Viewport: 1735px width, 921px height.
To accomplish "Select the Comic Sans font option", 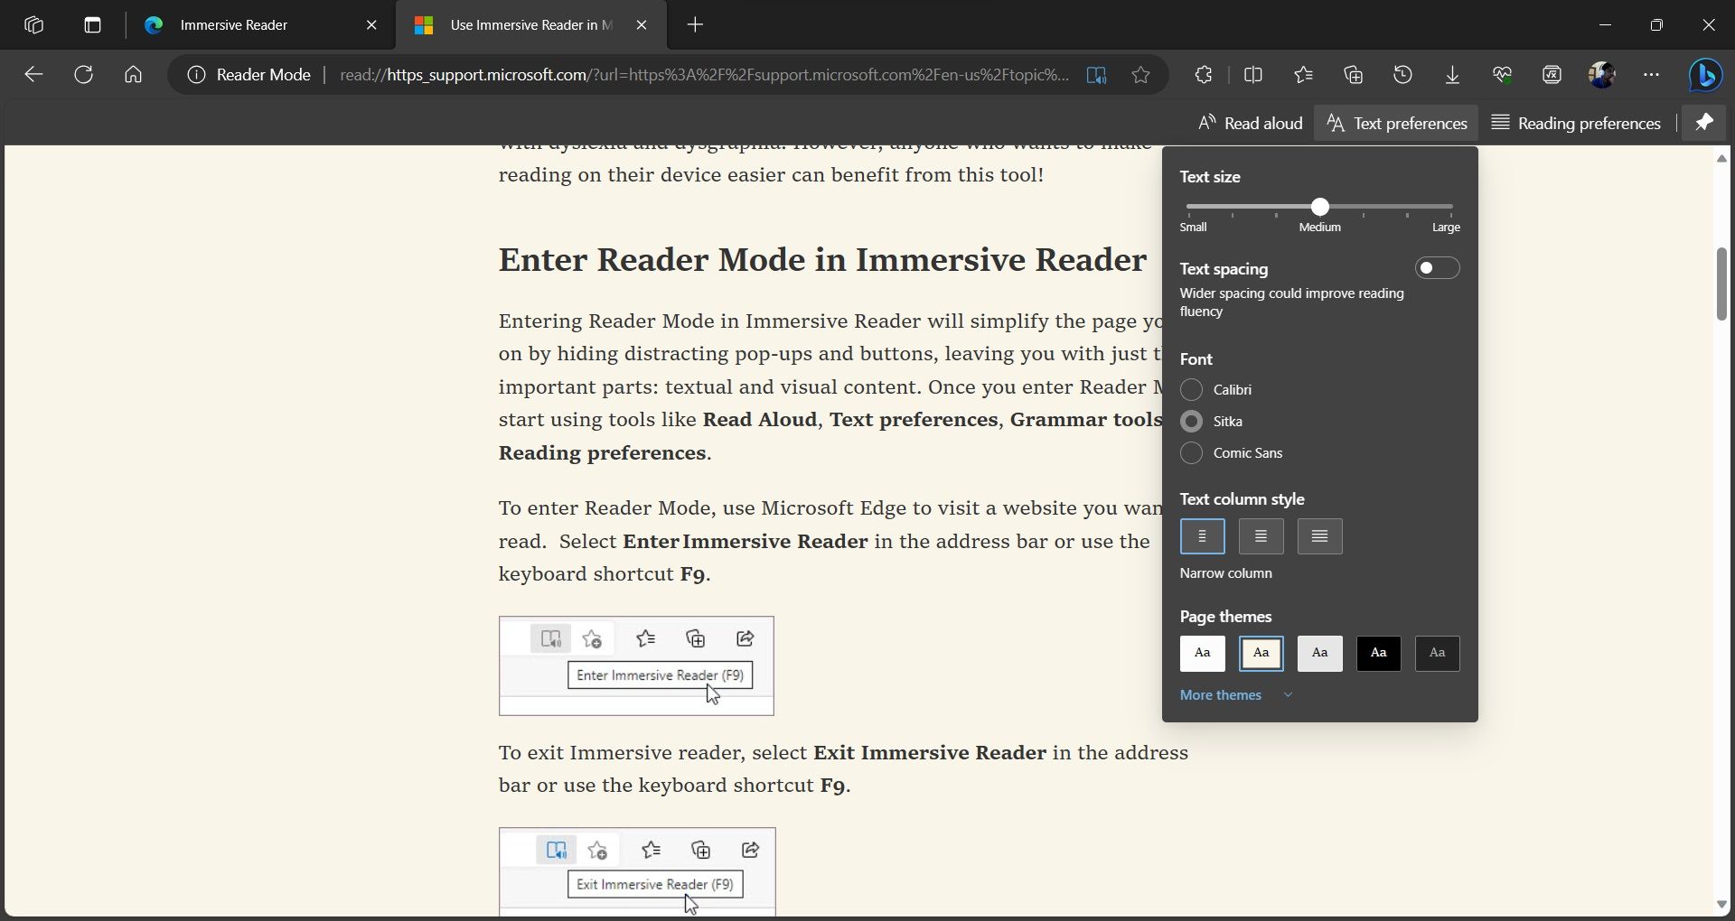I will [1191, 453].
